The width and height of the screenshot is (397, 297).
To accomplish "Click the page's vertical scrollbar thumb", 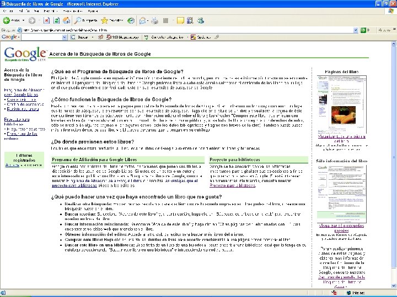I will [394, 157].
